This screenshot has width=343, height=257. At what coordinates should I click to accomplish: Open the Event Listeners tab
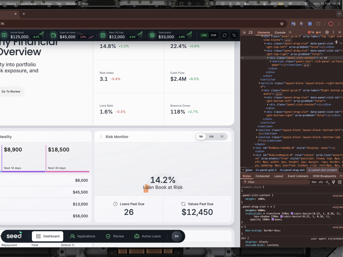tap(298, 176)
